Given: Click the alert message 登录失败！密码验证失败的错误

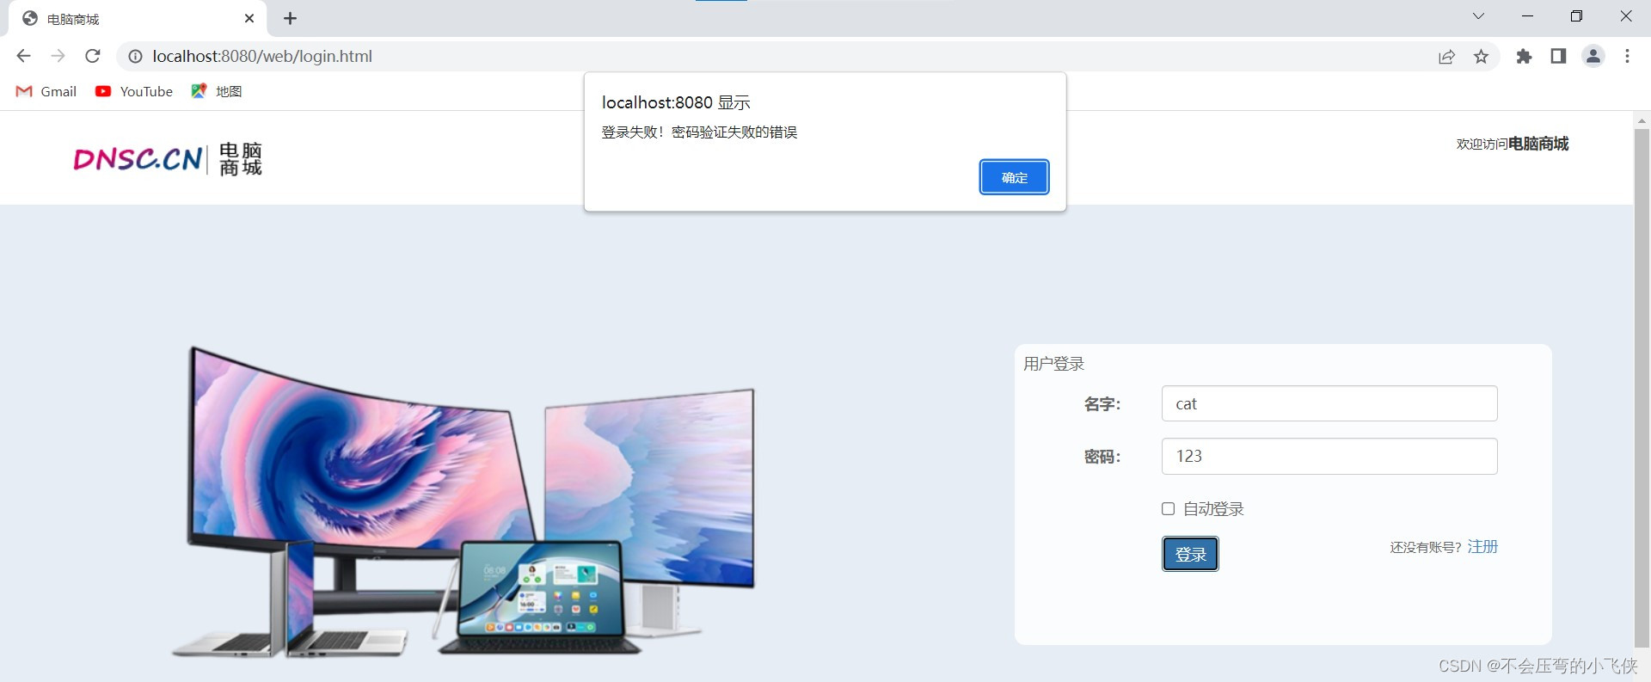Looking at the screenshot, I should tap(699, 132).
